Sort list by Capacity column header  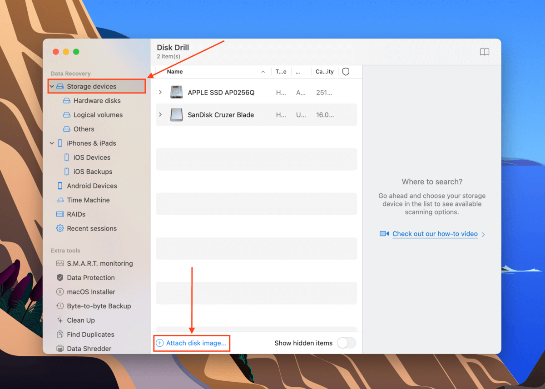click(x=325, y=72)
